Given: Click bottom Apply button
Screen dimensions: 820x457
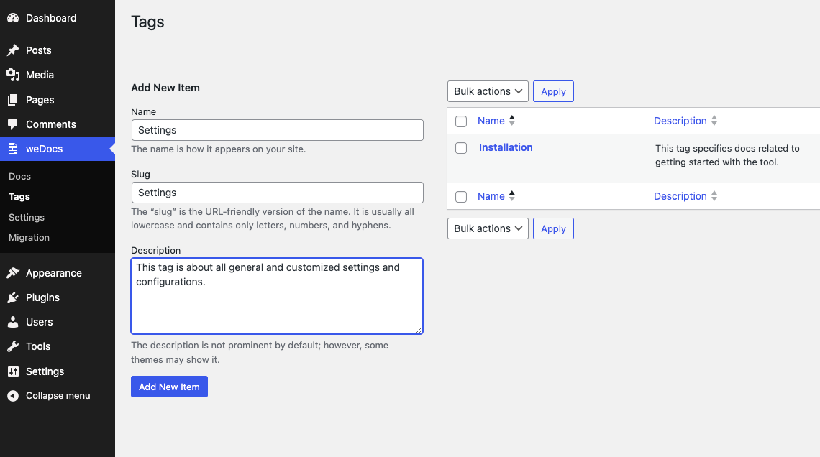Looking at the screenshot, I should [553, 228].
